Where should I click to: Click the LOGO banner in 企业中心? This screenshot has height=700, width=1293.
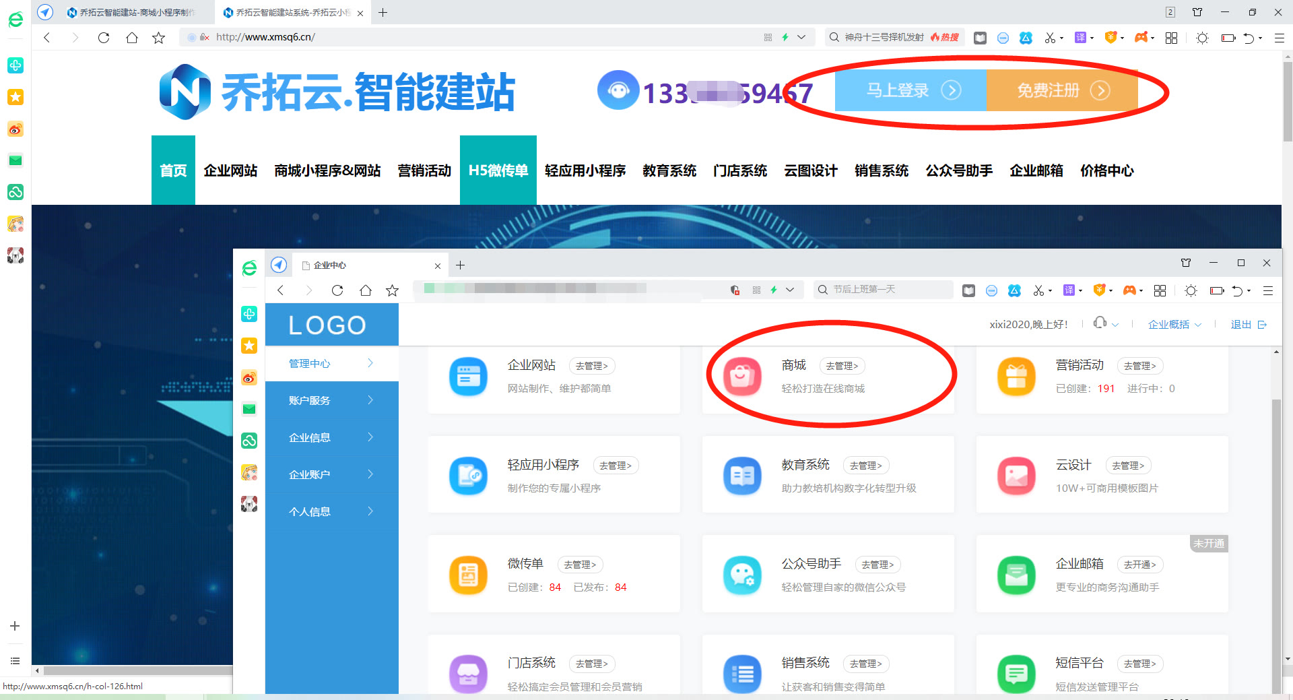(331, 325)
